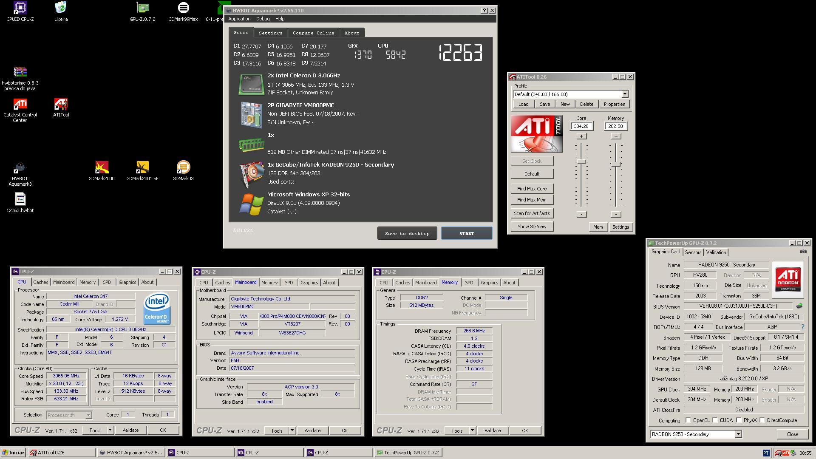This screenshot has height=459, width=816.
Task: Expand Tools dropdown arrow in CPU-Z Memory window
Action: (x=472, y=431)
